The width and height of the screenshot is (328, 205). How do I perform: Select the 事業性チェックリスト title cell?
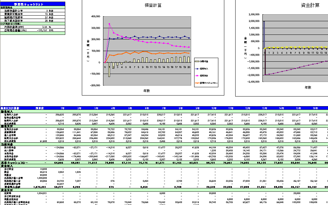click(32, 4)
